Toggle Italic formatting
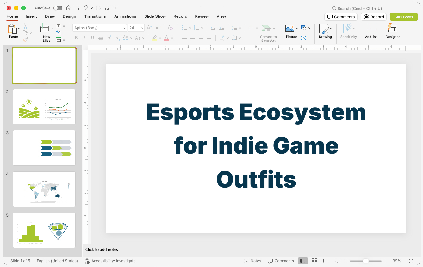 tap(84, 38)
